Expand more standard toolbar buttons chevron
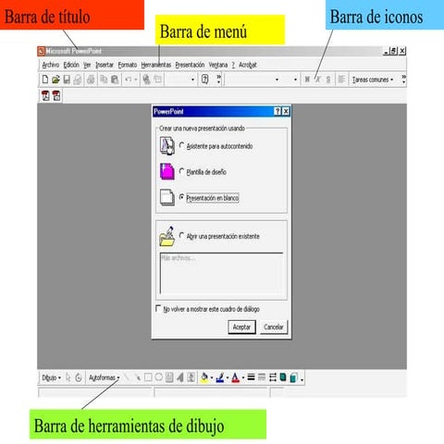 (x=219, y=80)
